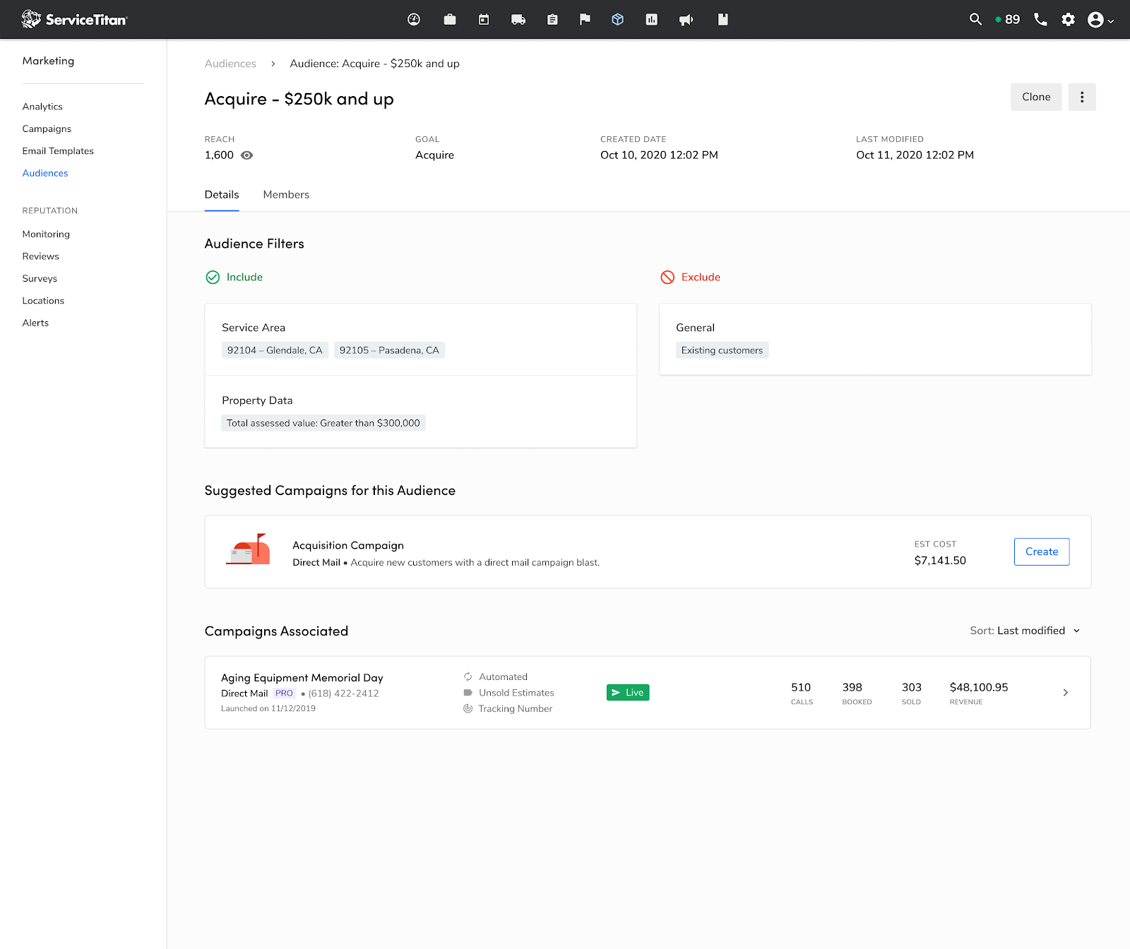Open the briefcase icon in top navigation
This screenshot has height=949, width=1130.
(450, 19)
